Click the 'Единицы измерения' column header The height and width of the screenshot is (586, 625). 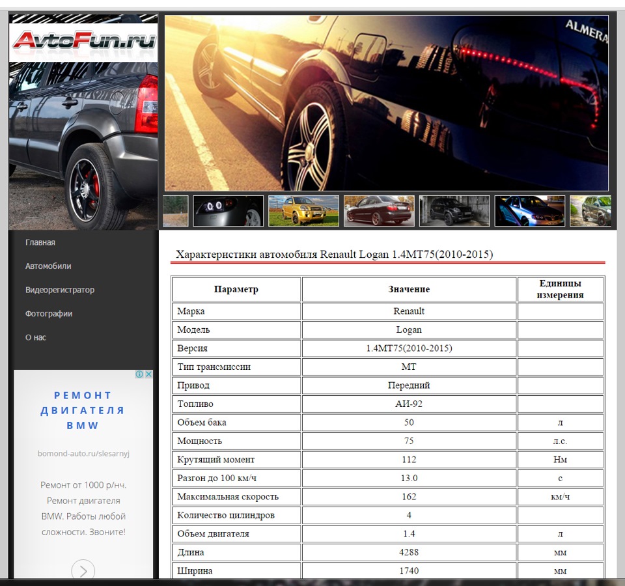coord(560,289)
